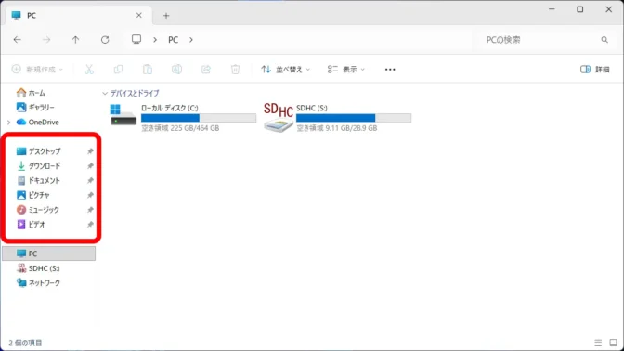
Task: Select the ローカル ディスク (C:) drive icon
Action: pyautogui.click(x=123, y=115)
